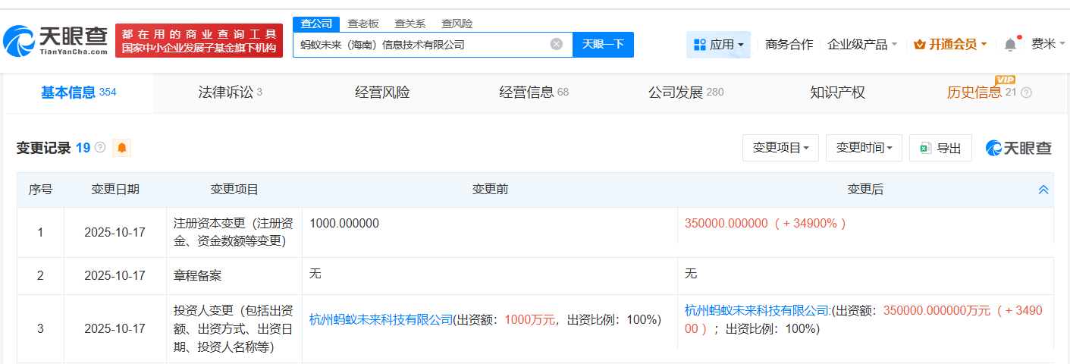Viewport: 1070px width, 364px height.
Task: Open the notification bell in the header
Action: click(x=1010, y=45)
